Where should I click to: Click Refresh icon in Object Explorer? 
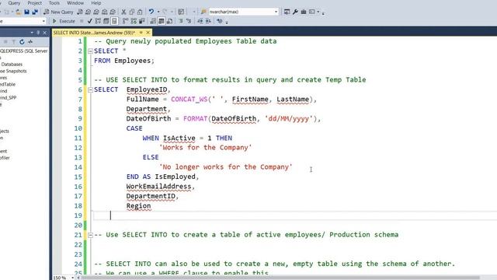[22, 42]
